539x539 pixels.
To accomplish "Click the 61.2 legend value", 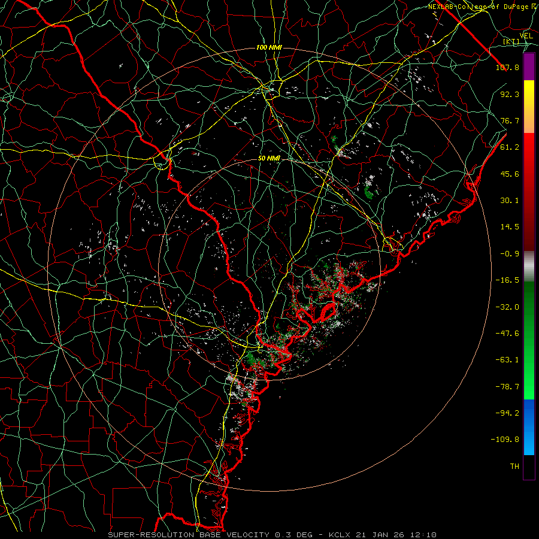I will pyautogui.click(x=510, y=147).
